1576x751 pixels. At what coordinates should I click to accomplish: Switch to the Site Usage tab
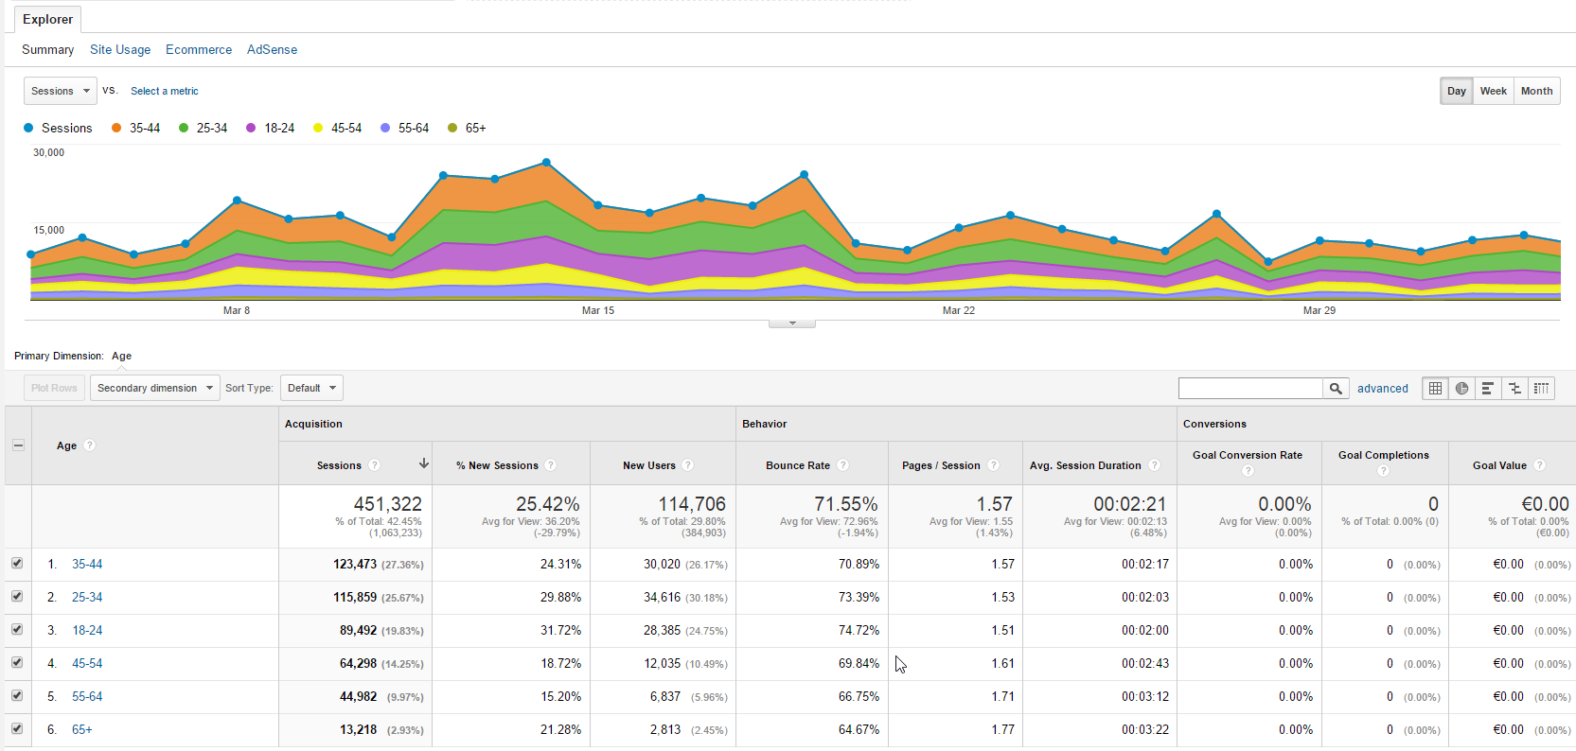[x=120, y=49]
